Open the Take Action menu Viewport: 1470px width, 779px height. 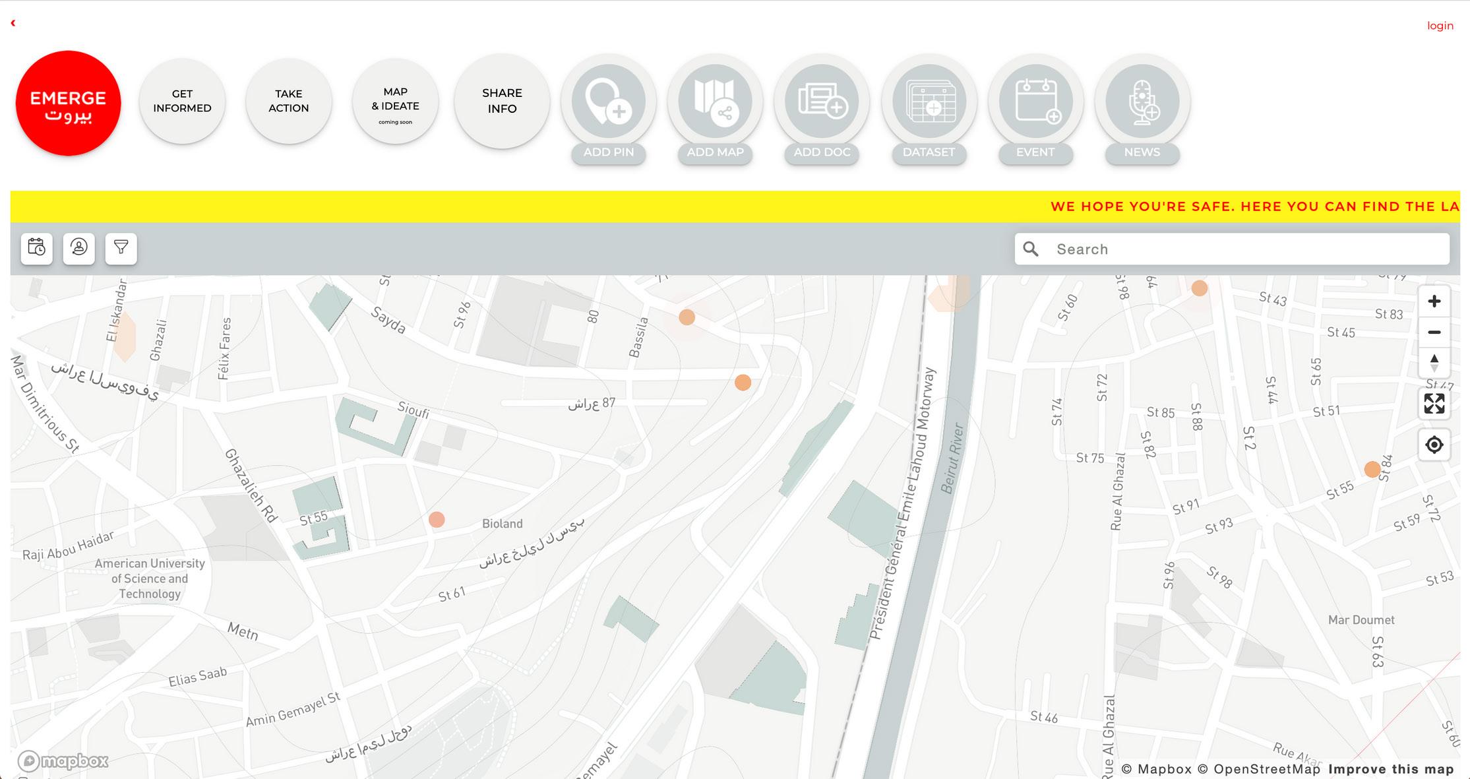[x=288, y=101]
